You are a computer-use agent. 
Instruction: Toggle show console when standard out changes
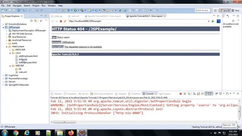point(207,94)
